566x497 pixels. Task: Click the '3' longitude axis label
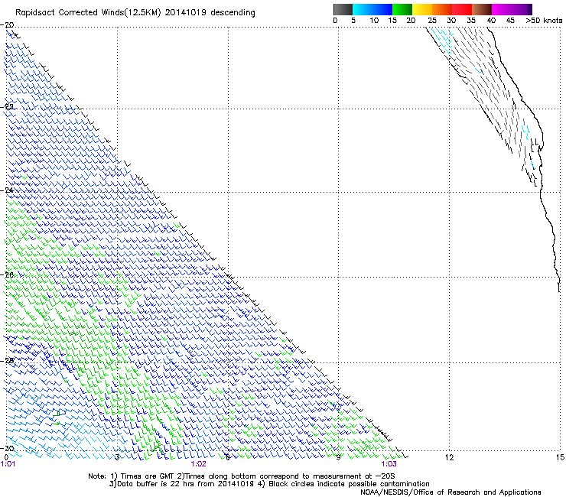(117, 457)
